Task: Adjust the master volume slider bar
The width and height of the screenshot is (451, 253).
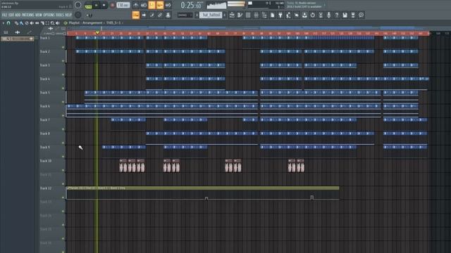Action: [x=236, y=4]
